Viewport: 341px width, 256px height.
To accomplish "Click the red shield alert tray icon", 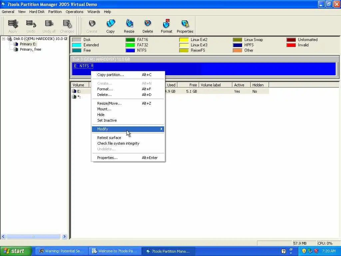I will [x=316, y=251].
